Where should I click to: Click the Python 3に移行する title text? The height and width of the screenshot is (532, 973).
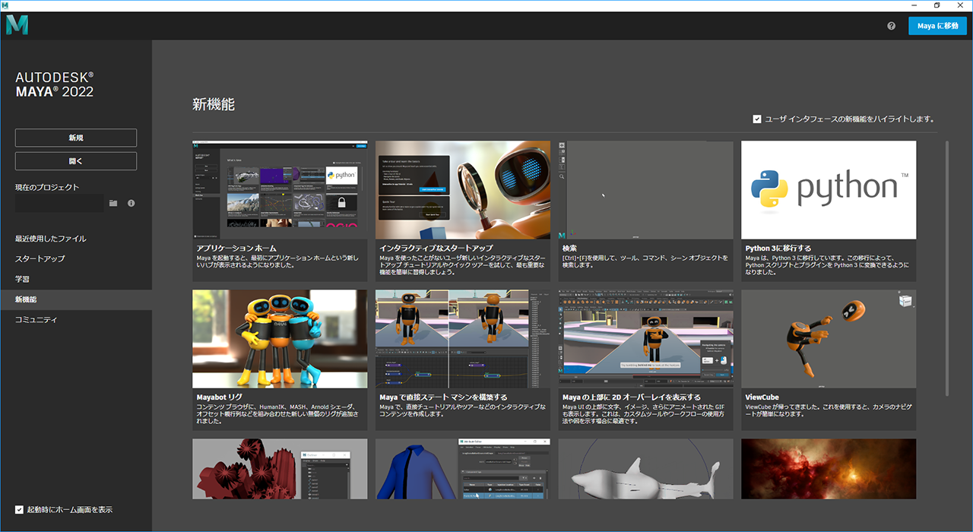[778, 249]
